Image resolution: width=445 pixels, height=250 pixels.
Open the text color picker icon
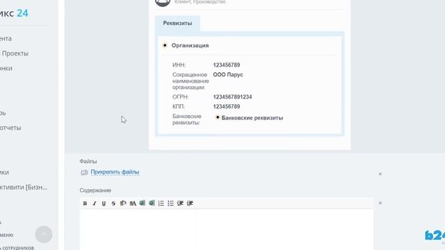pos(133,203)
